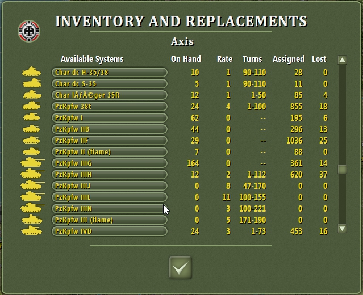
Task: Choose the PzKpfw IIIJ system bar
Action: 109,186
